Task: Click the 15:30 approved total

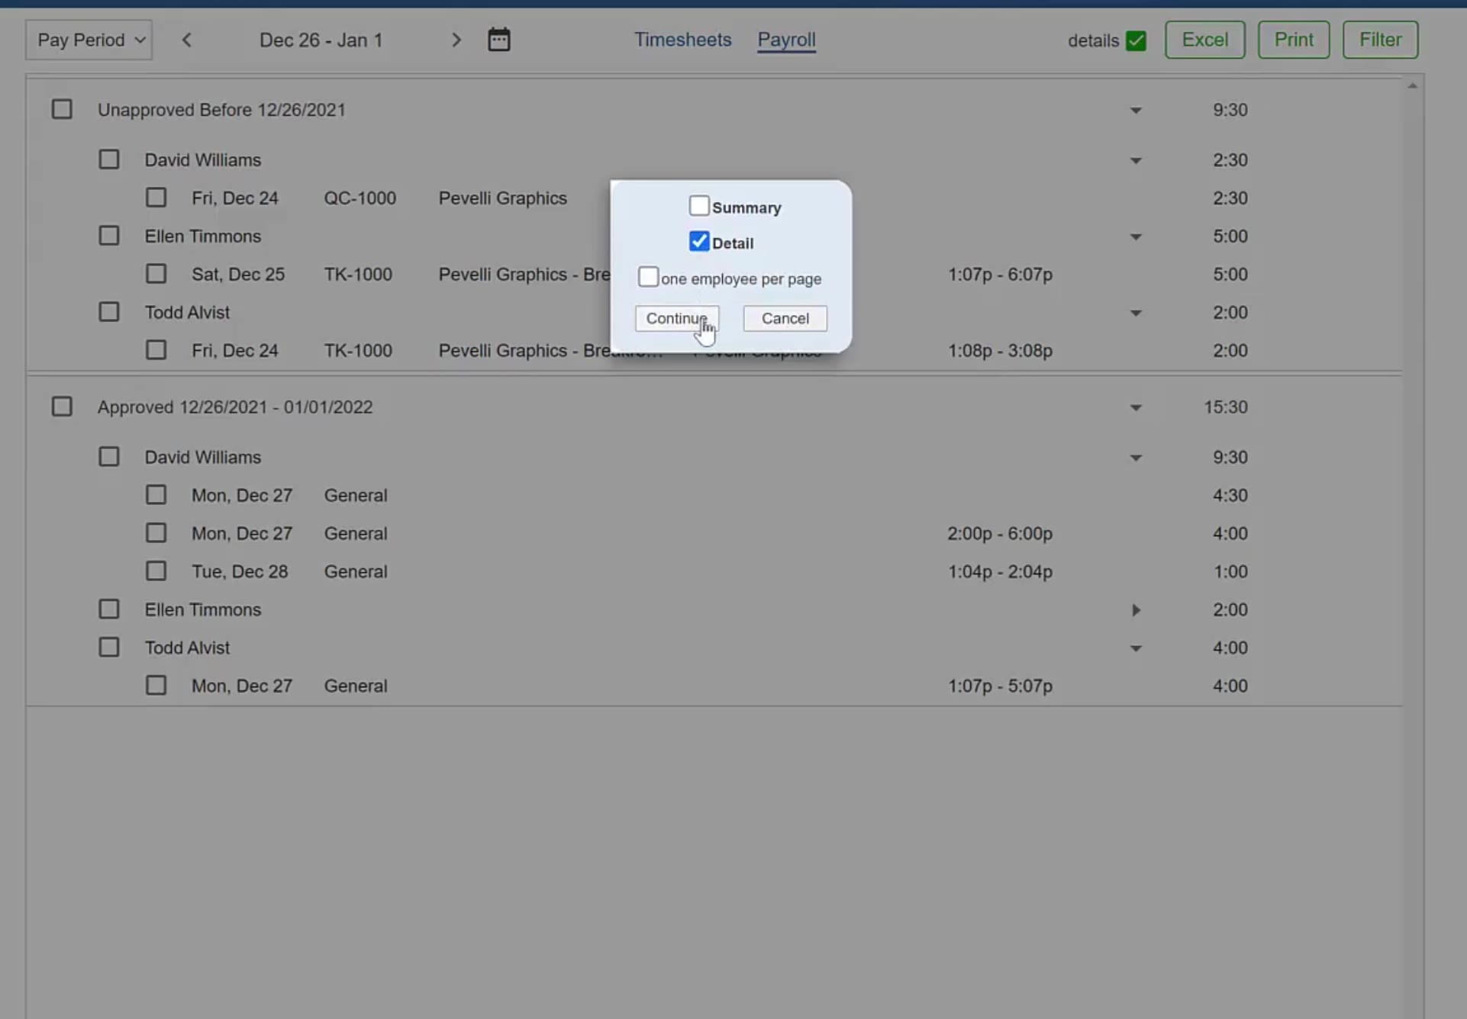Action: [x=1225, y=407]
